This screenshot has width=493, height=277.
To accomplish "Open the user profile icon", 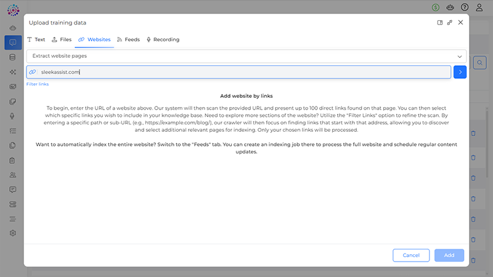I will 479,7.
